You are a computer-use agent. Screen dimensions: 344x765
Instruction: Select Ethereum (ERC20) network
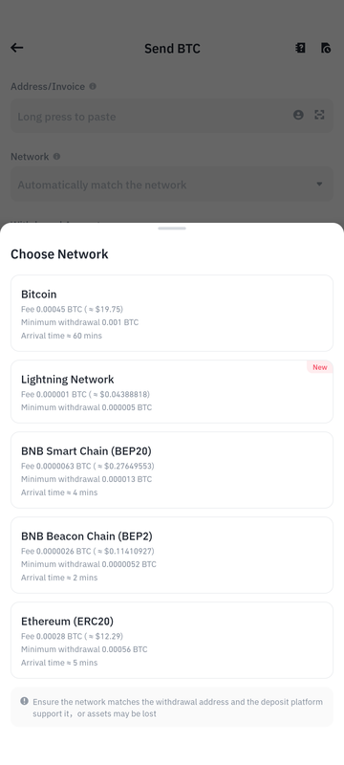pos(172,640)
